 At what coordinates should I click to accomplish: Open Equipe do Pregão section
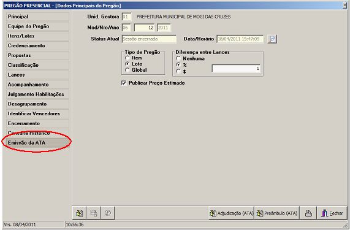click(x=37, y=26)
